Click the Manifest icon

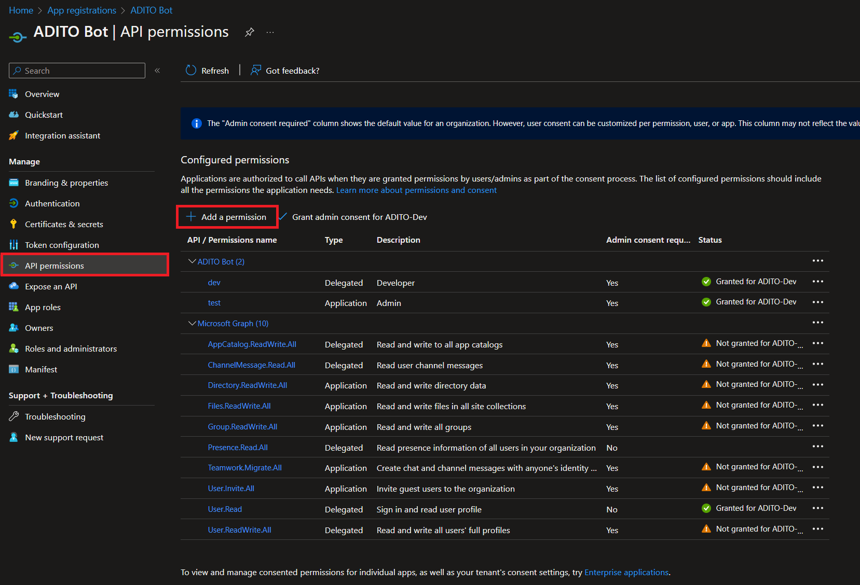pos(13,369)
